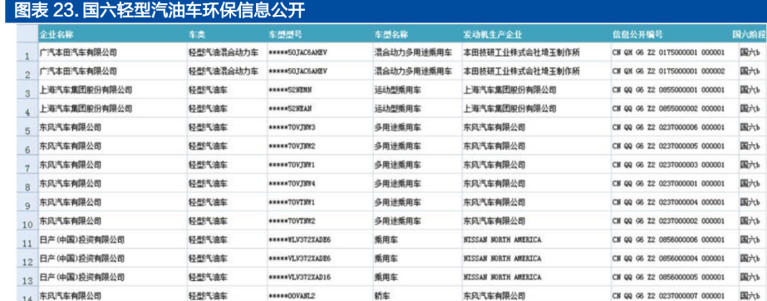This screenshot has width=767, height=301.
Task: Click 日产(中国)投资有限公司 in row 12
Action: coord(81,259)
